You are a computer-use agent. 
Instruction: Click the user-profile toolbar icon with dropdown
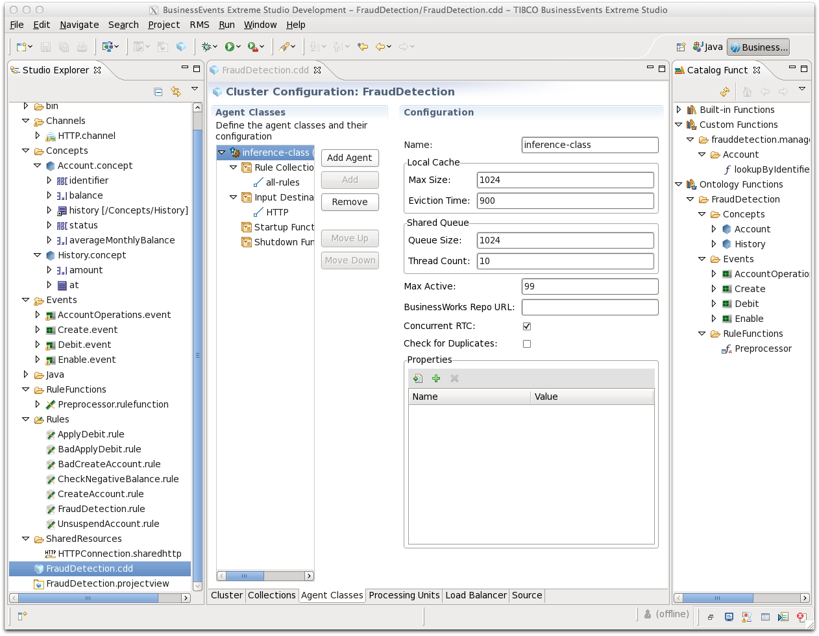109,47
